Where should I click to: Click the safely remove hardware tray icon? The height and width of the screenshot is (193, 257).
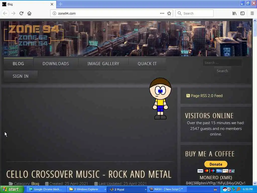tap(234, 189)
